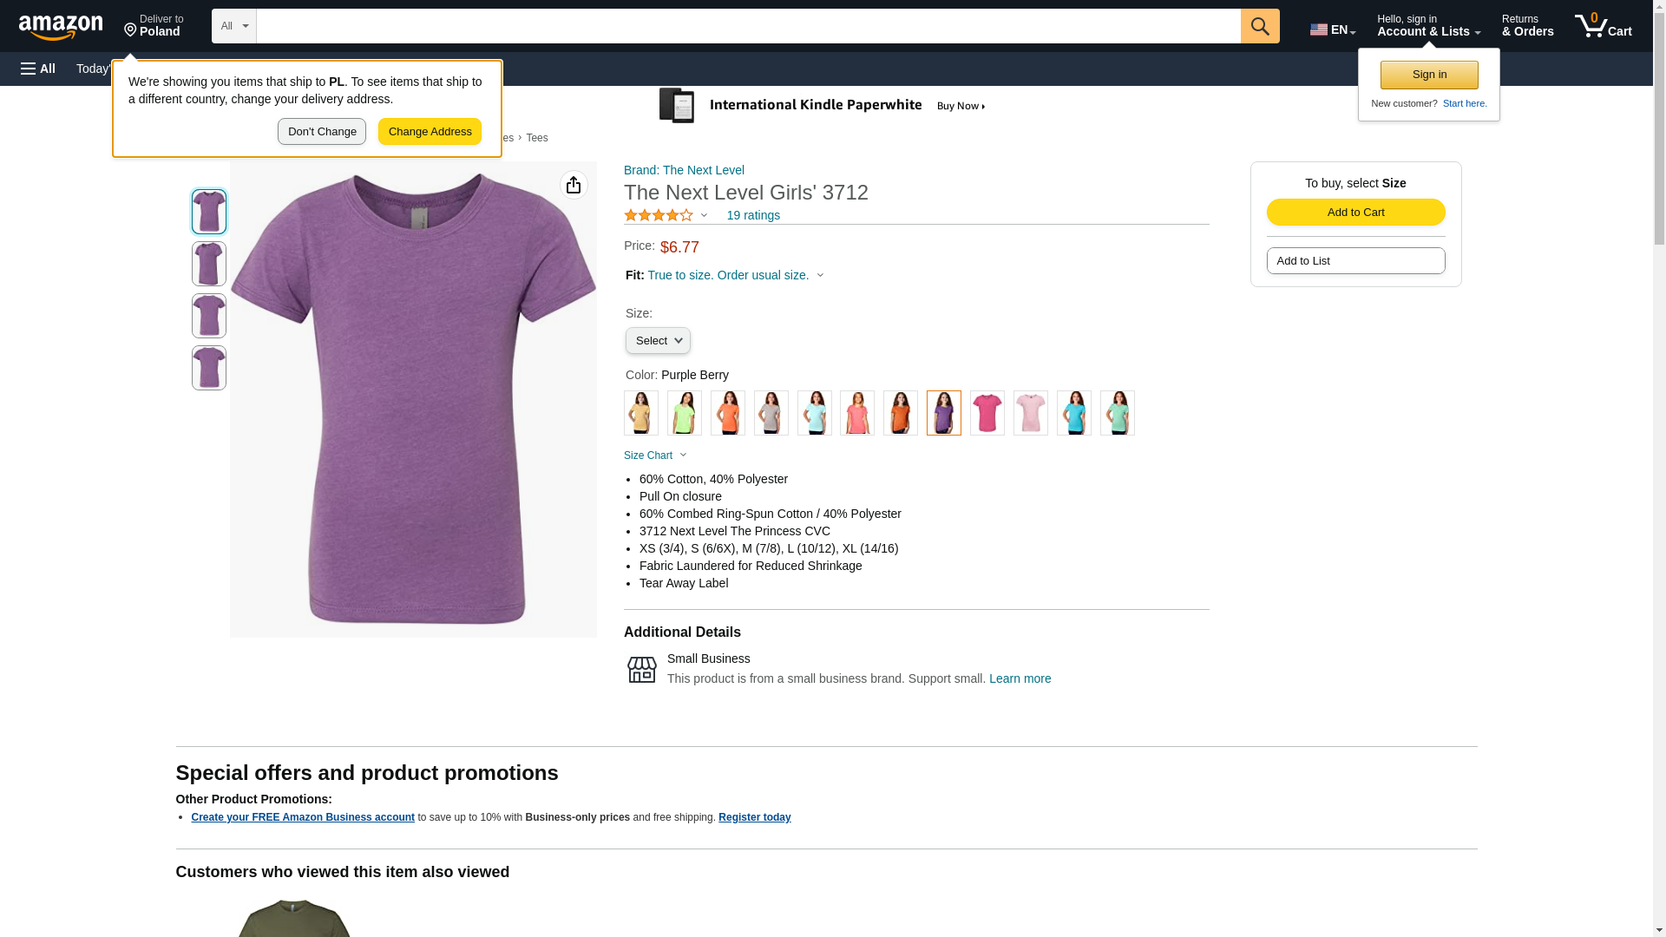The image size is (1666, 937).
Task: Select the orange color swatch
Action: pyautogui.click(x=901, y=413)
